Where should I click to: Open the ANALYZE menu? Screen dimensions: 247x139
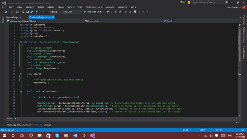click(x=110, y=7)
